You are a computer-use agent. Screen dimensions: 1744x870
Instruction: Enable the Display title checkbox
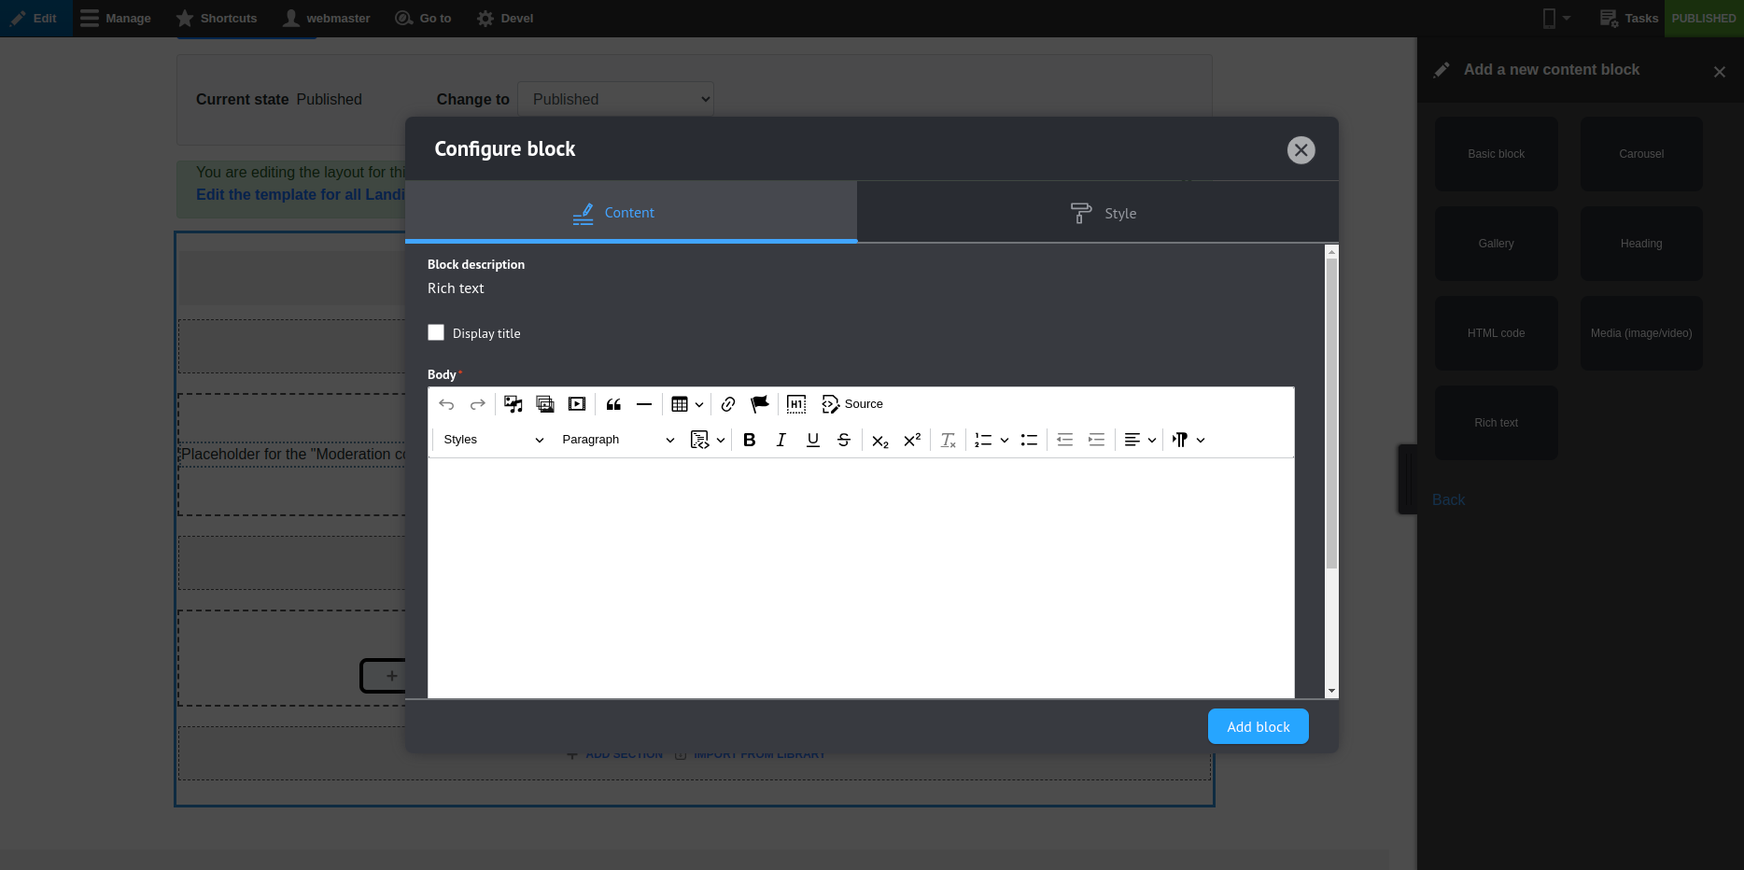click(x=436, y=332)
